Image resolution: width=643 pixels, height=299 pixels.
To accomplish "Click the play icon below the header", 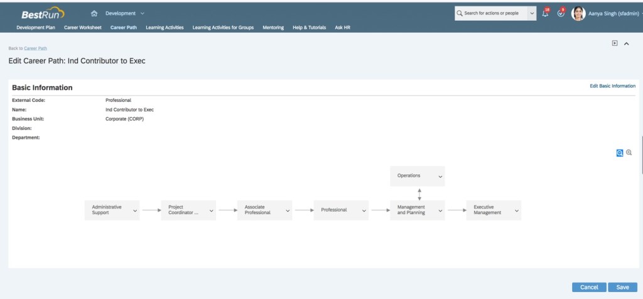I will coord(615,43).
